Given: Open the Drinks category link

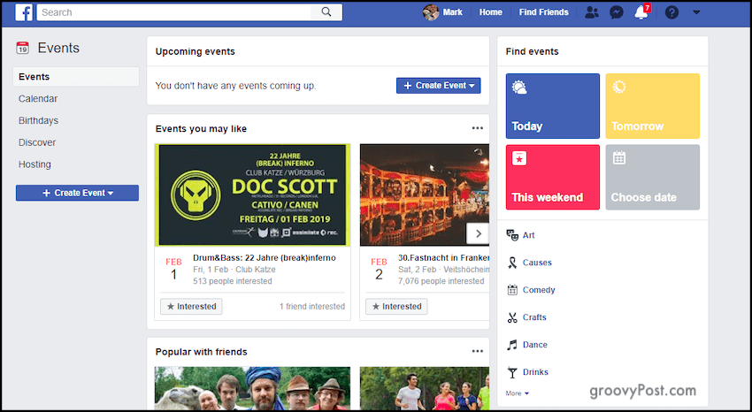Looking at the screenshot, I should pos(535,371).
